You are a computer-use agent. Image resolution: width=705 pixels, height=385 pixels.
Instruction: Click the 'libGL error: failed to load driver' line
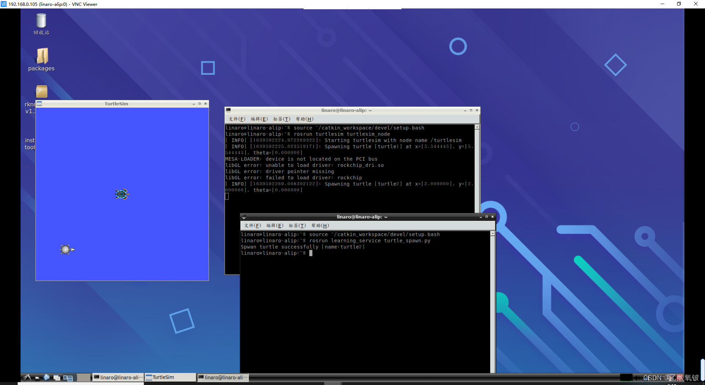tap(293, 178)
